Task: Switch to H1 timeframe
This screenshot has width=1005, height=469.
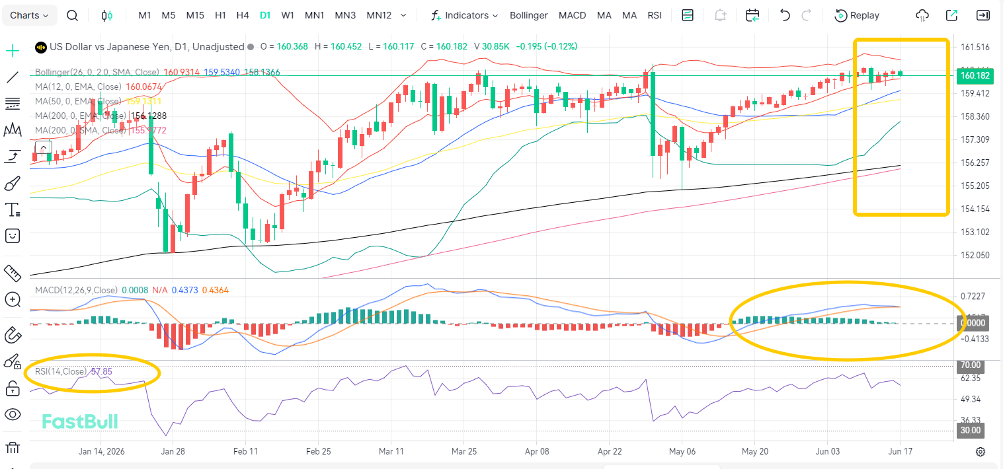Action: (x=221, y=15)
